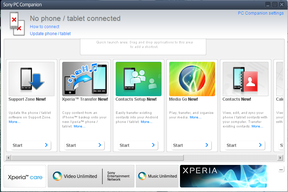
Task: Click the XPERIA promotional banner
Action: click(223, 176)
